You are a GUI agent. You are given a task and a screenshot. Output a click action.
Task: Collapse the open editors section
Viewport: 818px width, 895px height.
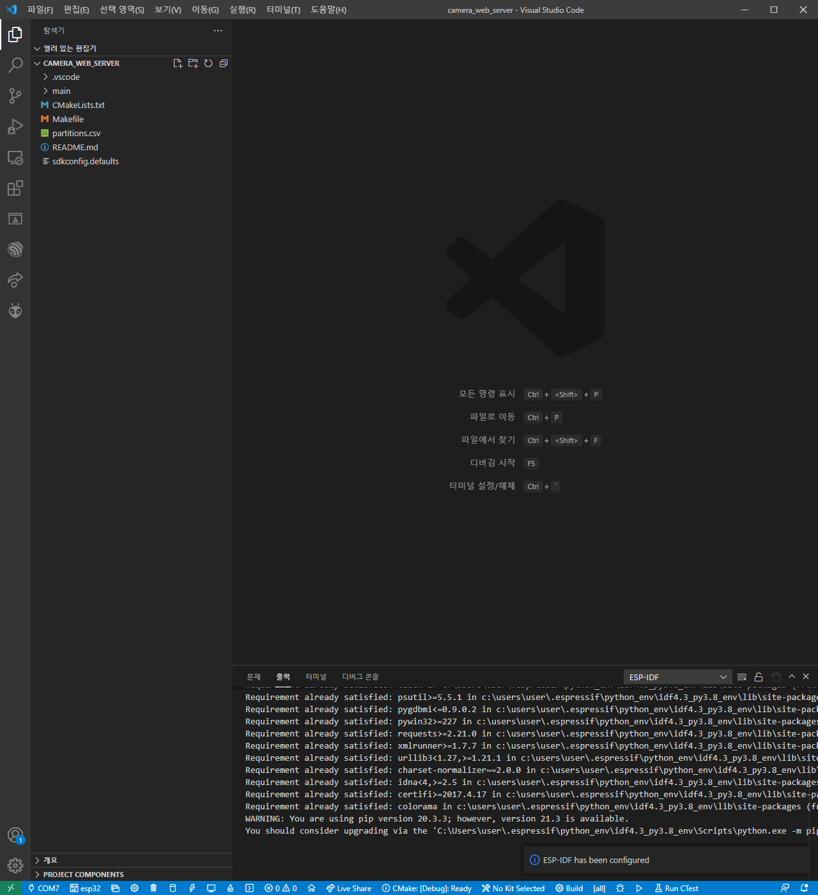click(x=132, y=49)
